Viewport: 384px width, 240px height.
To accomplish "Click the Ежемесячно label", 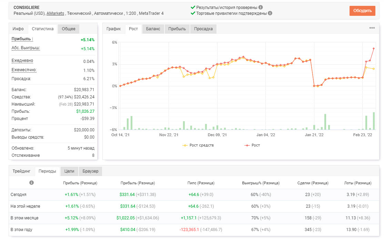I will coord(24,70).
